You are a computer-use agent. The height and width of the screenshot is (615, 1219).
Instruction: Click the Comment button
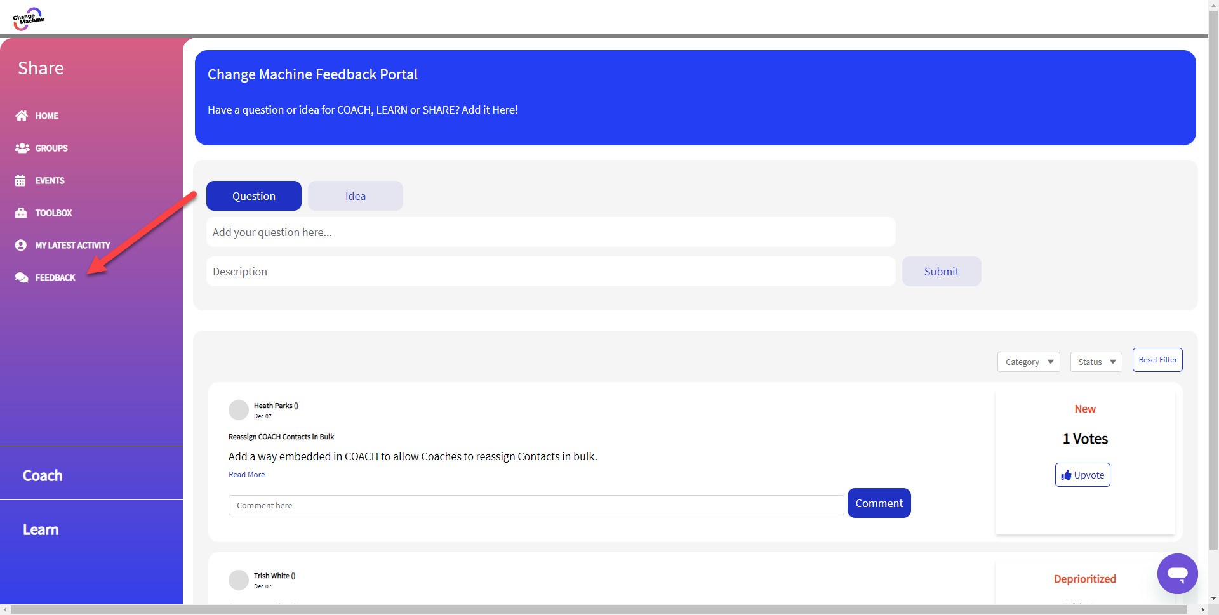pos(879,503)
